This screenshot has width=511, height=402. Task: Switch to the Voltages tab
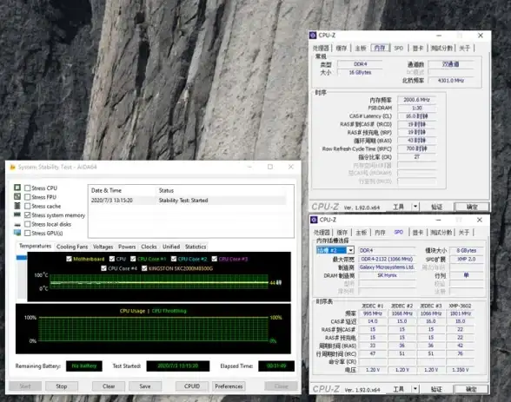click(x=103, y=247)
